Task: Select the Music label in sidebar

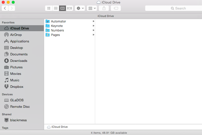Action: coord(15,80)
